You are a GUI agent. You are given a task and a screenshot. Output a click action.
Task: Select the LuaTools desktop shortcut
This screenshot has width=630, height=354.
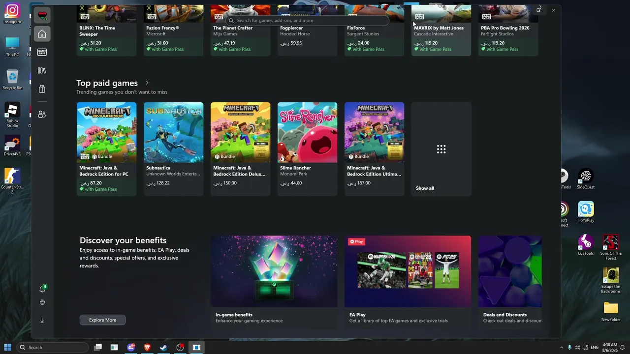(586, 245)
